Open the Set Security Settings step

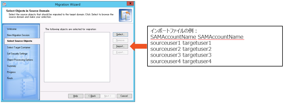[x=17, y=54]
